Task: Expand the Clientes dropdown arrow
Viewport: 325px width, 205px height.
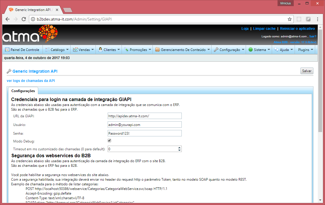Action: 119,50
